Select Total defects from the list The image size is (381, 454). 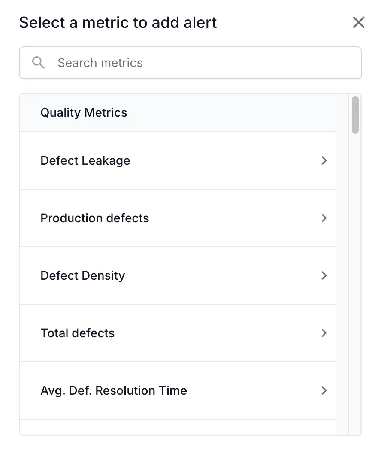(x=77, y=333)
